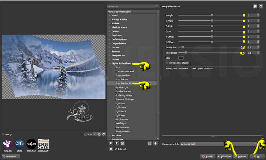Toggle the Internet checkbox

(x=116, y=149)
